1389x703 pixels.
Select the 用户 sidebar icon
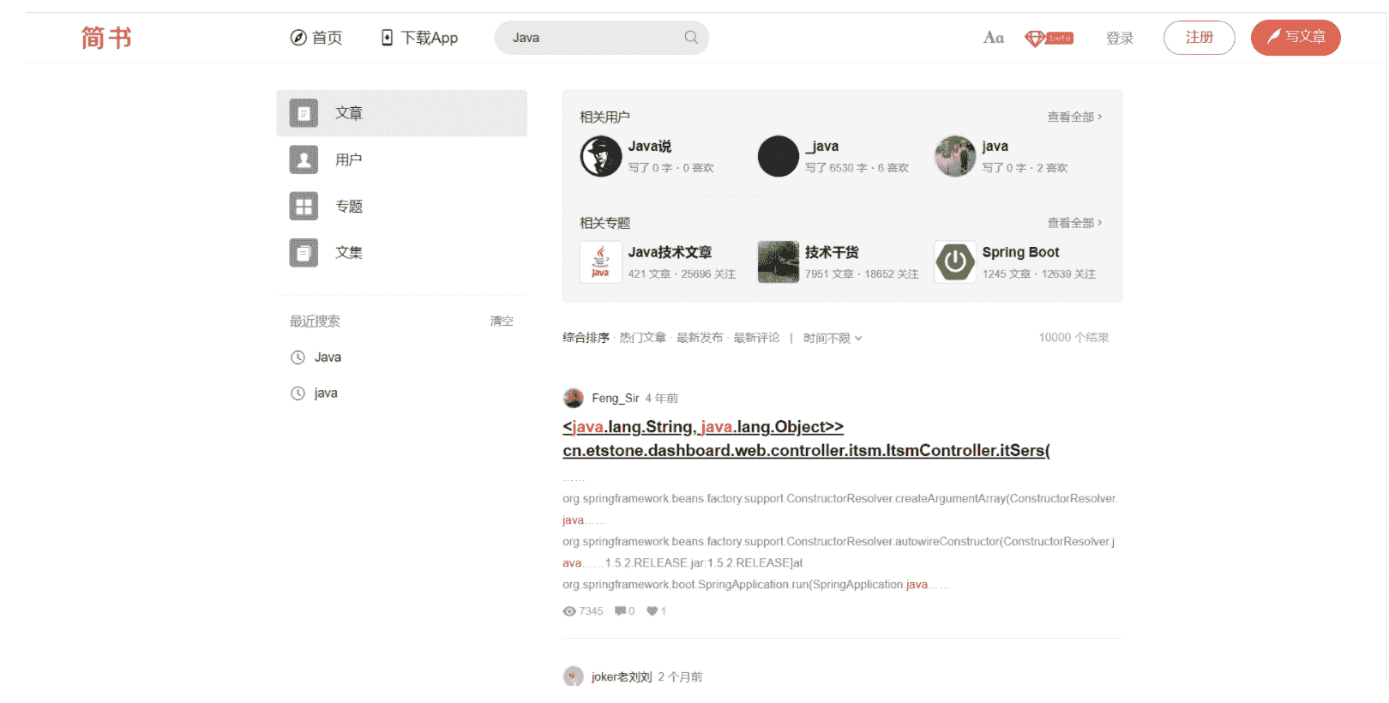[304, 159]
